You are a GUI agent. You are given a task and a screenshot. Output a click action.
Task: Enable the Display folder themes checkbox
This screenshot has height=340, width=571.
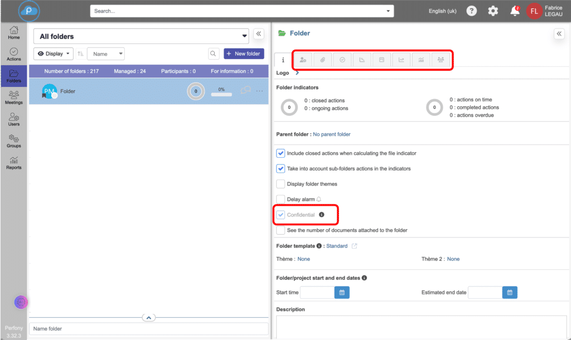(280, 184)
